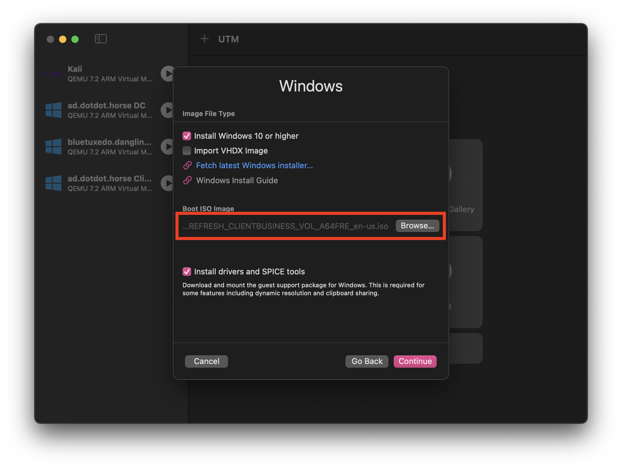622x469 pixels.
Task: Click Windows logo of ad.dotdot.horse Cli...
Action: point(53,183)
